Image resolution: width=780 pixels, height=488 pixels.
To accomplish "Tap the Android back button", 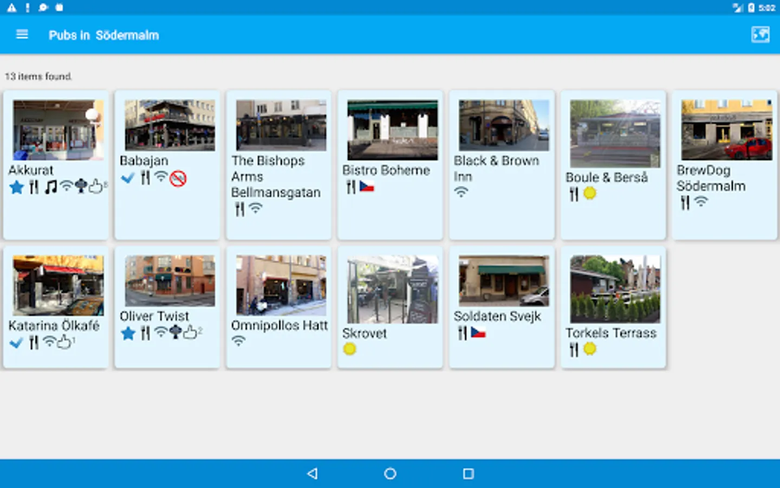I will coord(313,473).
